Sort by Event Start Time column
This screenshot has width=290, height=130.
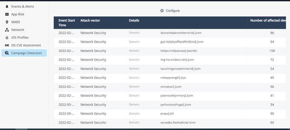(67, 23)
